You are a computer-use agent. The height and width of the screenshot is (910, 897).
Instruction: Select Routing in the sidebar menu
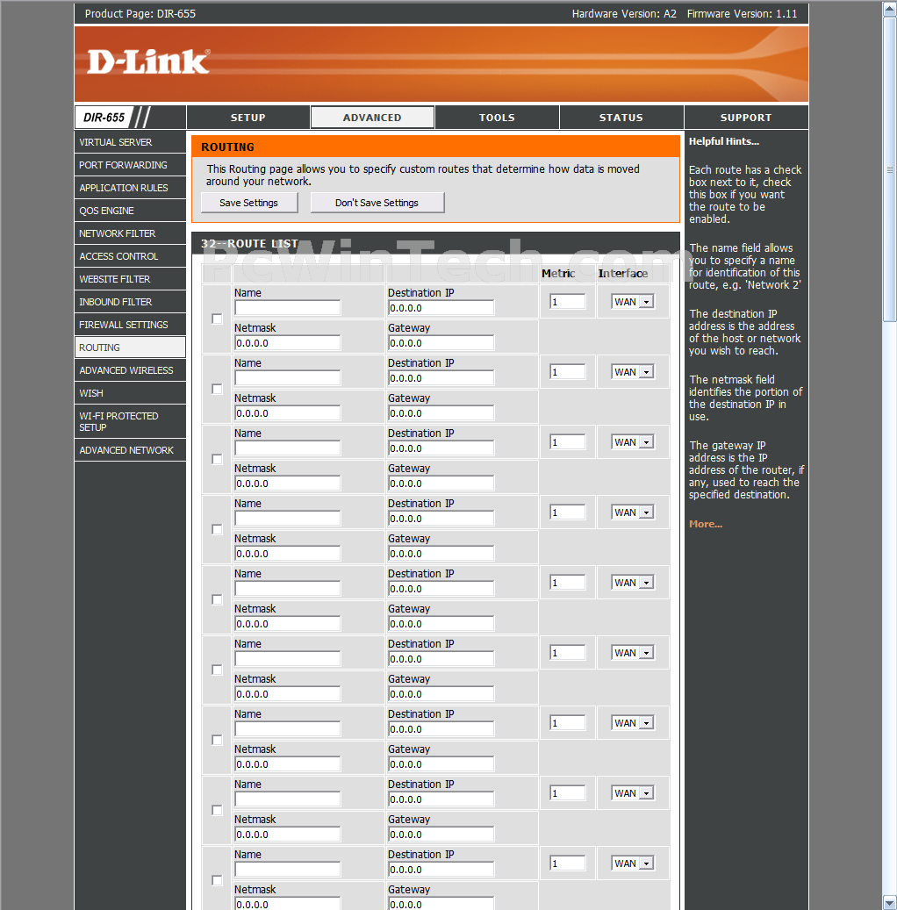click(x=130, y=348)
